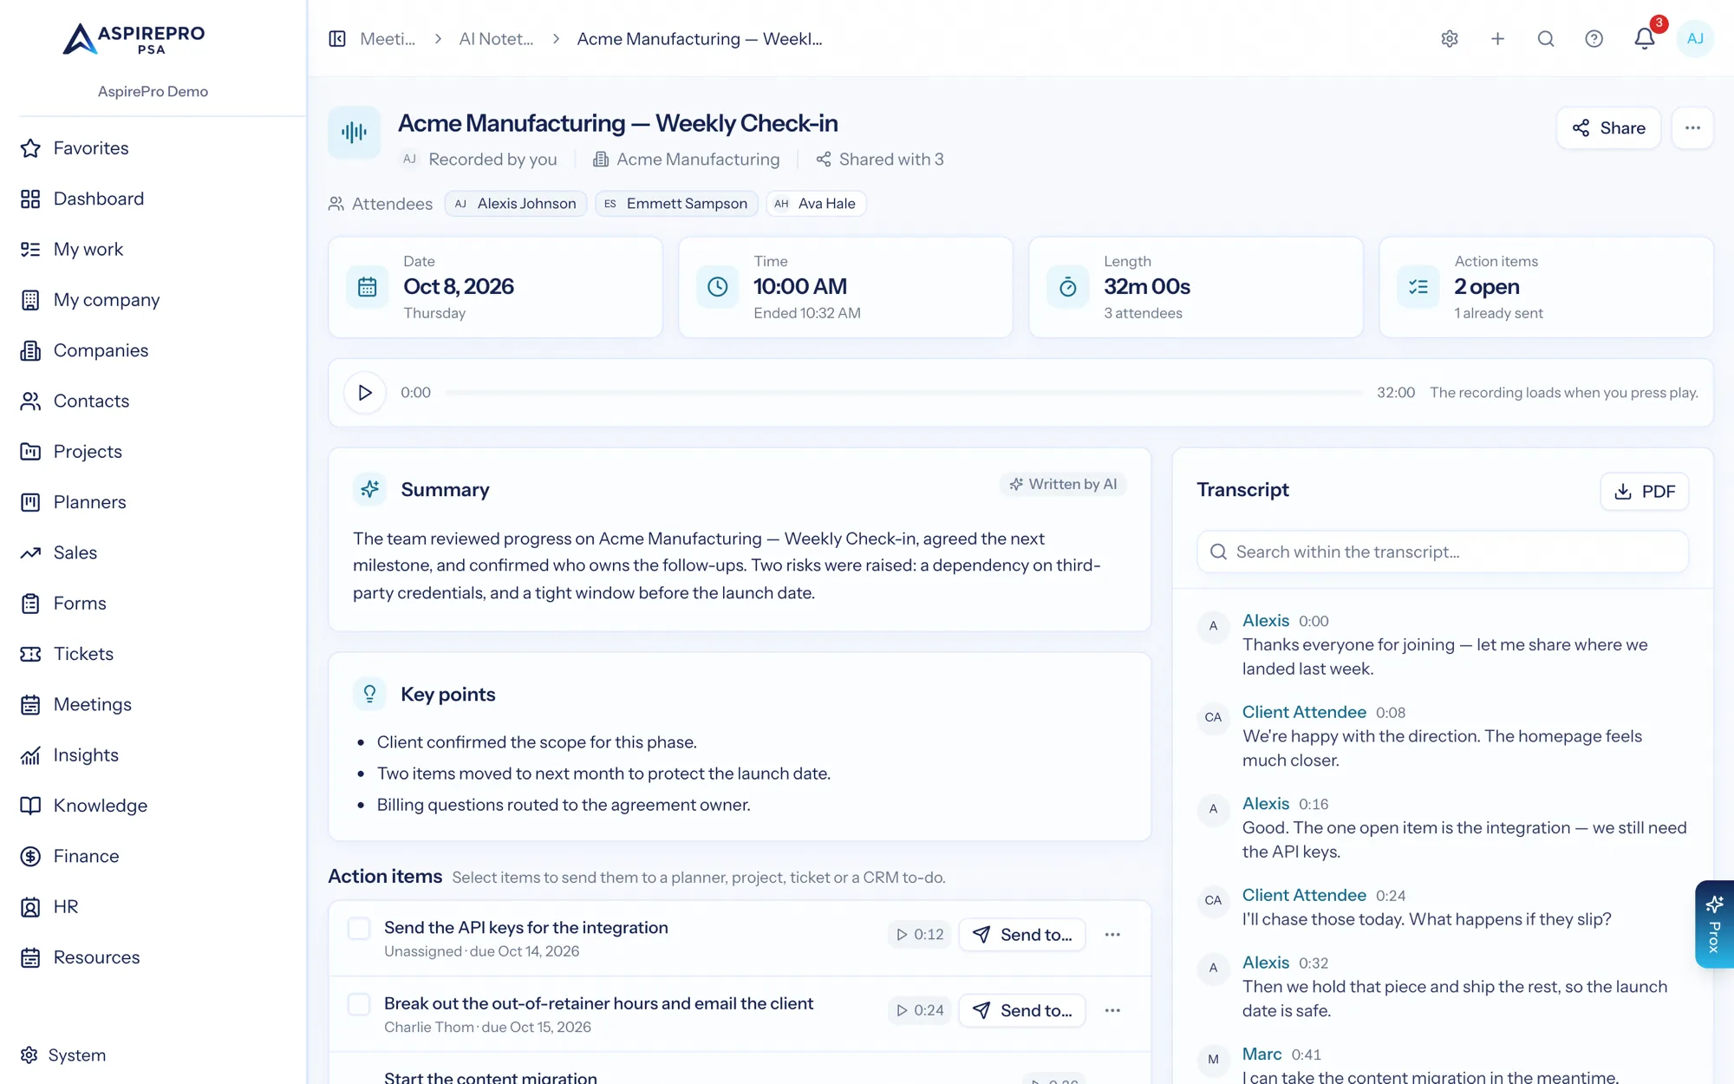Viewport: 1734px width, 1084px height.
Task: Open the settings gear in top bar
Action: click(1450, 39)
